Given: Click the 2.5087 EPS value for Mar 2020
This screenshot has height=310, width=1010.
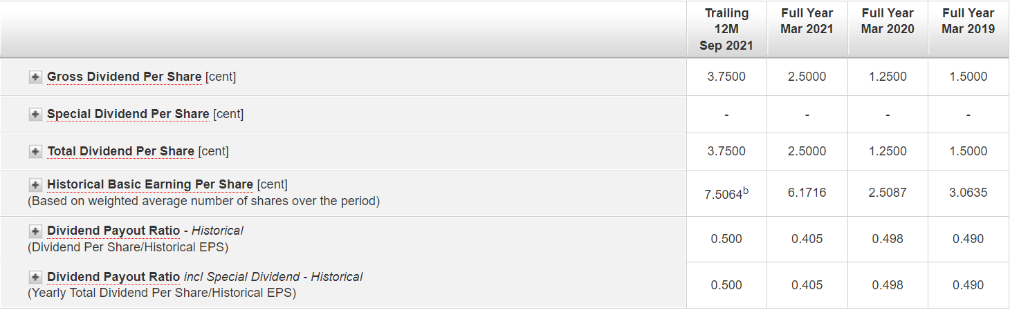Looking at the screenshot, I should click(x=888, y=193).
